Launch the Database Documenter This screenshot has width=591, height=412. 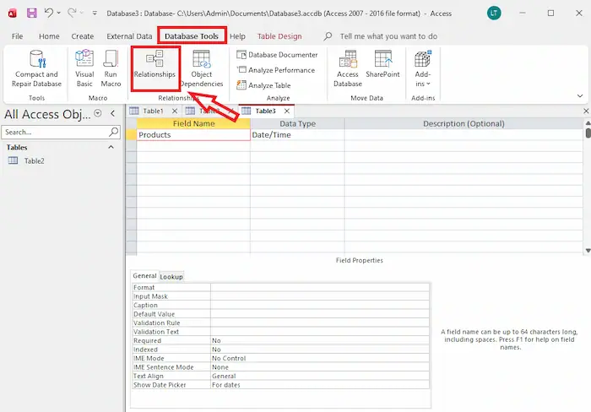pos(277,55)
